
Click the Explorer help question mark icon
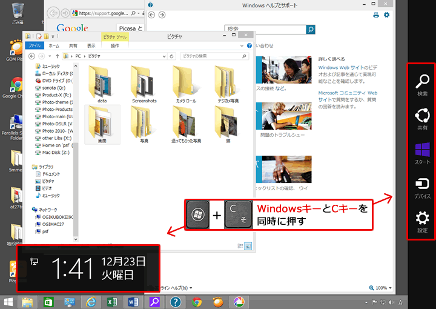pos(249,45)
